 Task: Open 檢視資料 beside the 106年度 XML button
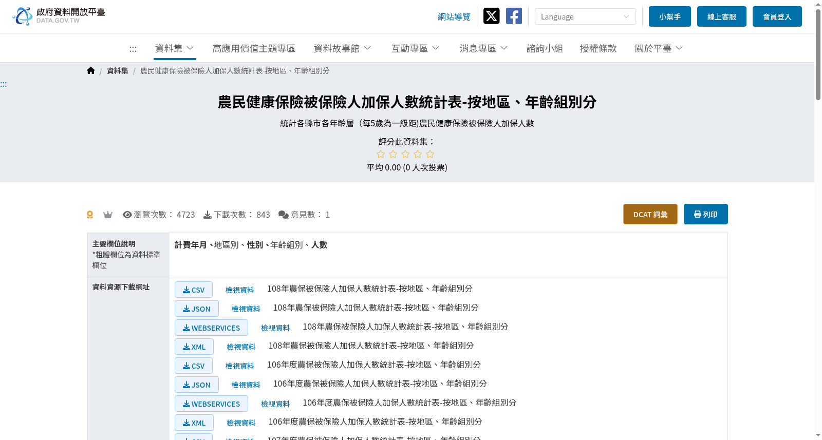point(241,423)
